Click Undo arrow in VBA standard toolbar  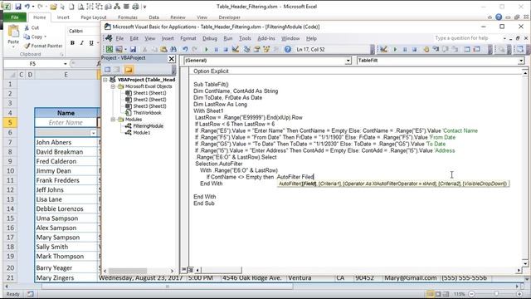point(185,50)
